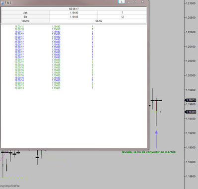Click the 1,19490 price marker on axis
Image resolution: width=198 pixels, height=189 pixels.
point(191,112)
